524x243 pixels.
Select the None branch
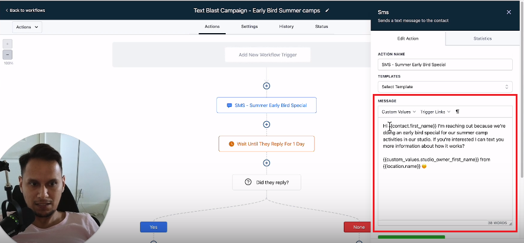tap(357, 227)
